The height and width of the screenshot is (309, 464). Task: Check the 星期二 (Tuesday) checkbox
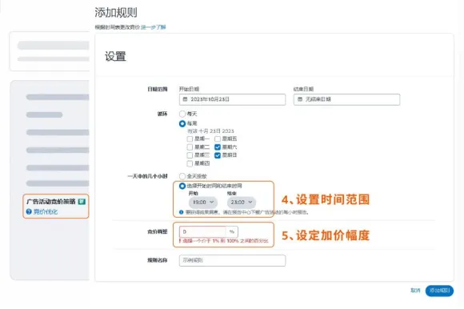click(190, 147)
